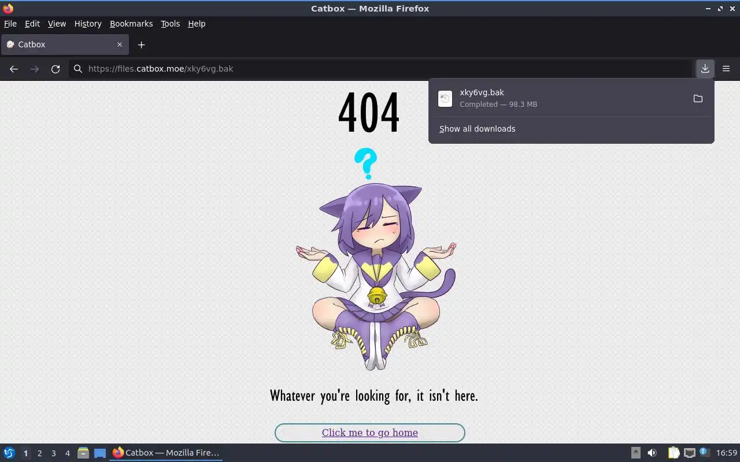The height and width of the screenshot is (462, 740).
Task: Toggle the Downloads panel toolbar button
Action: [x=705, y=69]
